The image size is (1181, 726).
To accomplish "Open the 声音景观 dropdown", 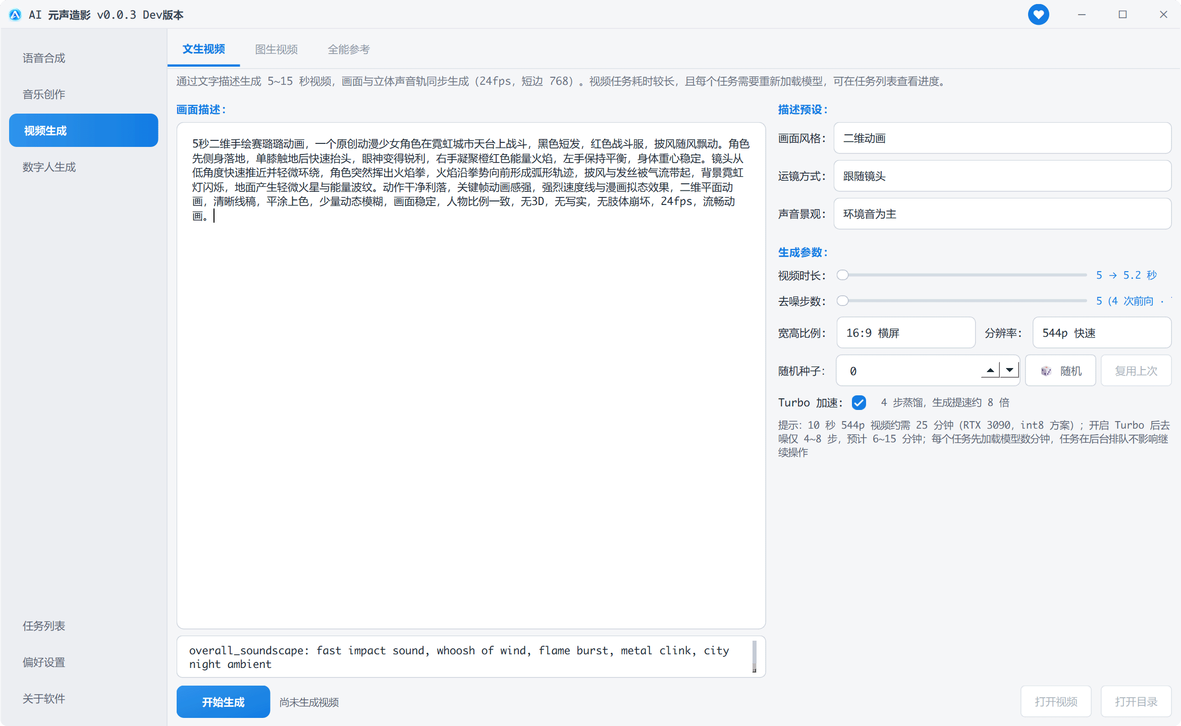I will point(1002,214).
